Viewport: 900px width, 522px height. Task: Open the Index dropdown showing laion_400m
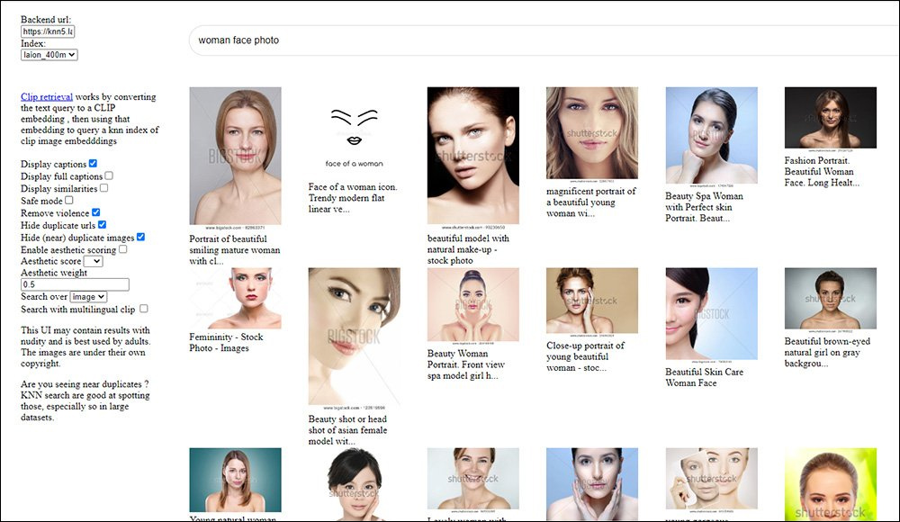tap(49, 54)
